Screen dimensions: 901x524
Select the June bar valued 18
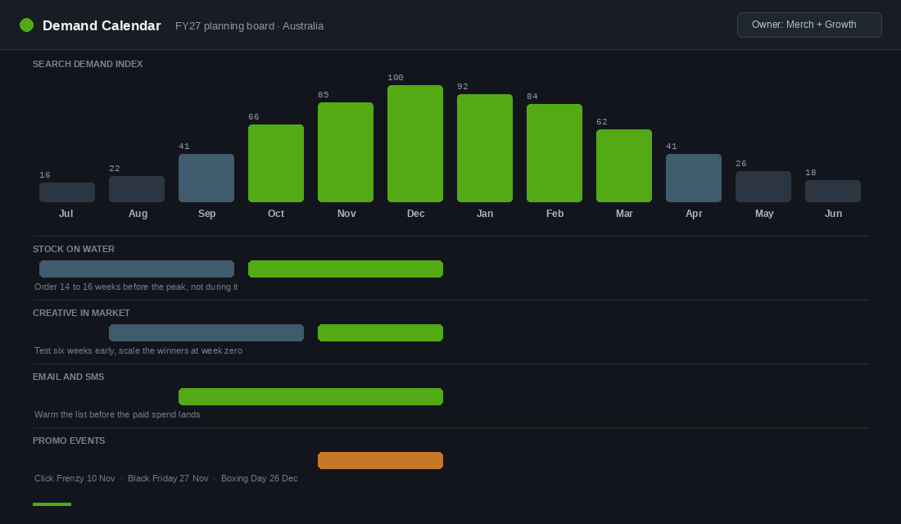pos(833,192)
